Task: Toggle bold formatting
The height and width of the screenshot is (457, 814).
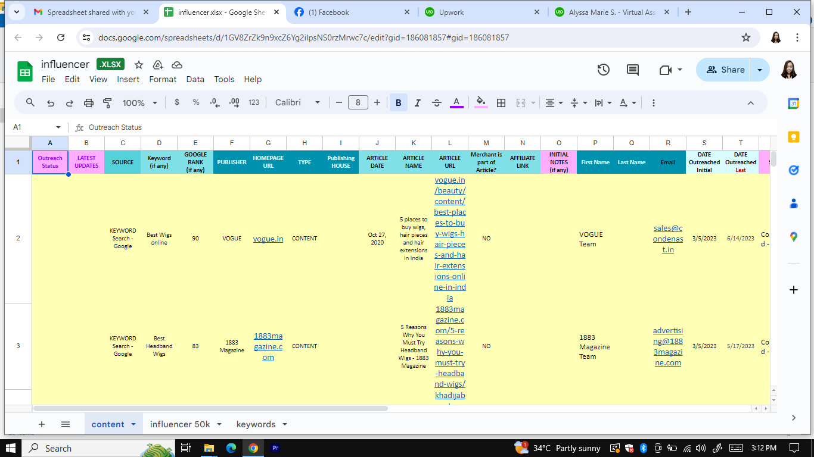Action: coord(398,103)
